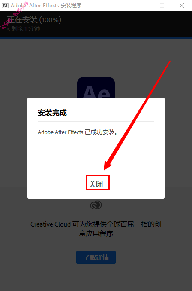Click the divider line under 安装完成
Image resolution: width=192 pixels, height=291 pixels.
tap(96, 121)
